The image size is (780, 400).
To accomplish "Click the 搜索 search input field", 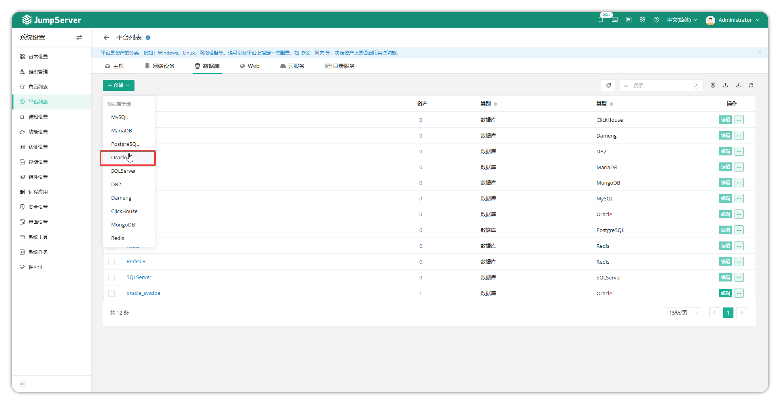I will pyautogui.click(x=661, y=85).
